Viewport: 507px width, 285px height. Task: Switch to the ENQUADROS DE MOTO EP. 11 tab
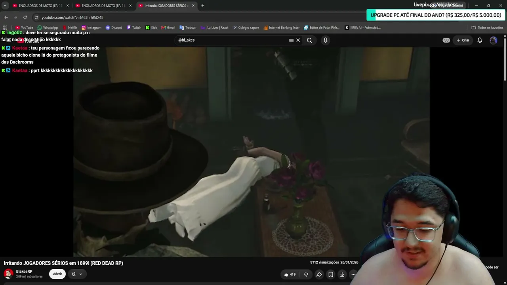41,6
